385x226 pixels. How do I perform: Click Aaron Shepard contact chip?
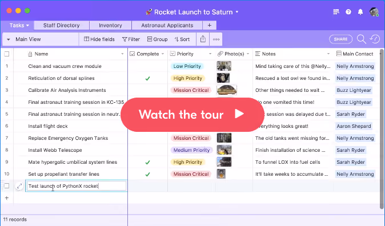click(x=354, y=126)
